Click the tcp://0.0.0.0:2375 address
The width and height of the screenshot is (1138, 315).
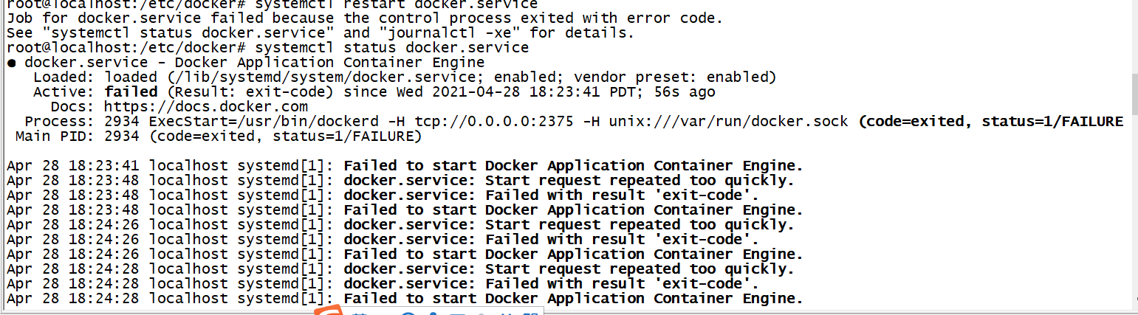click(493, 122)
